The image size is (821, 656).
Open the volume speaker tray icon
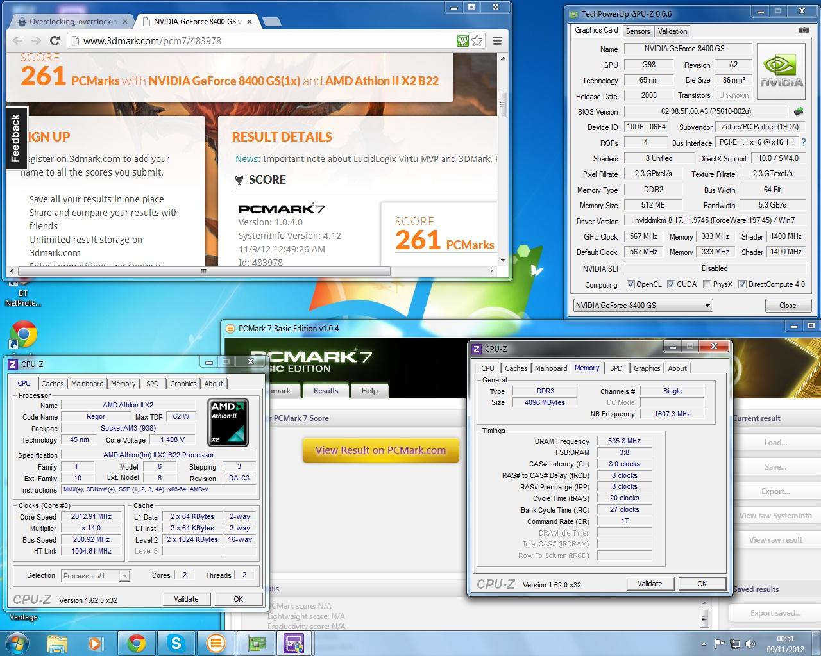pyautogui.click(x=750, y=643)
